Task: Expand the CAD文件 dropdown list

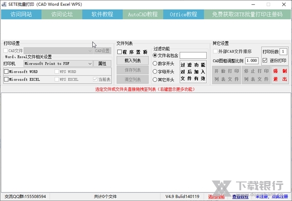Action: pos(90,51)
